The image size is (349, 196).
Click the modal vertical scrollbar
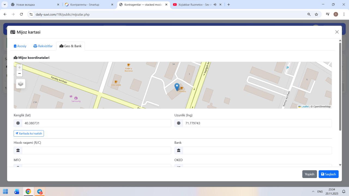pos(340,87)
